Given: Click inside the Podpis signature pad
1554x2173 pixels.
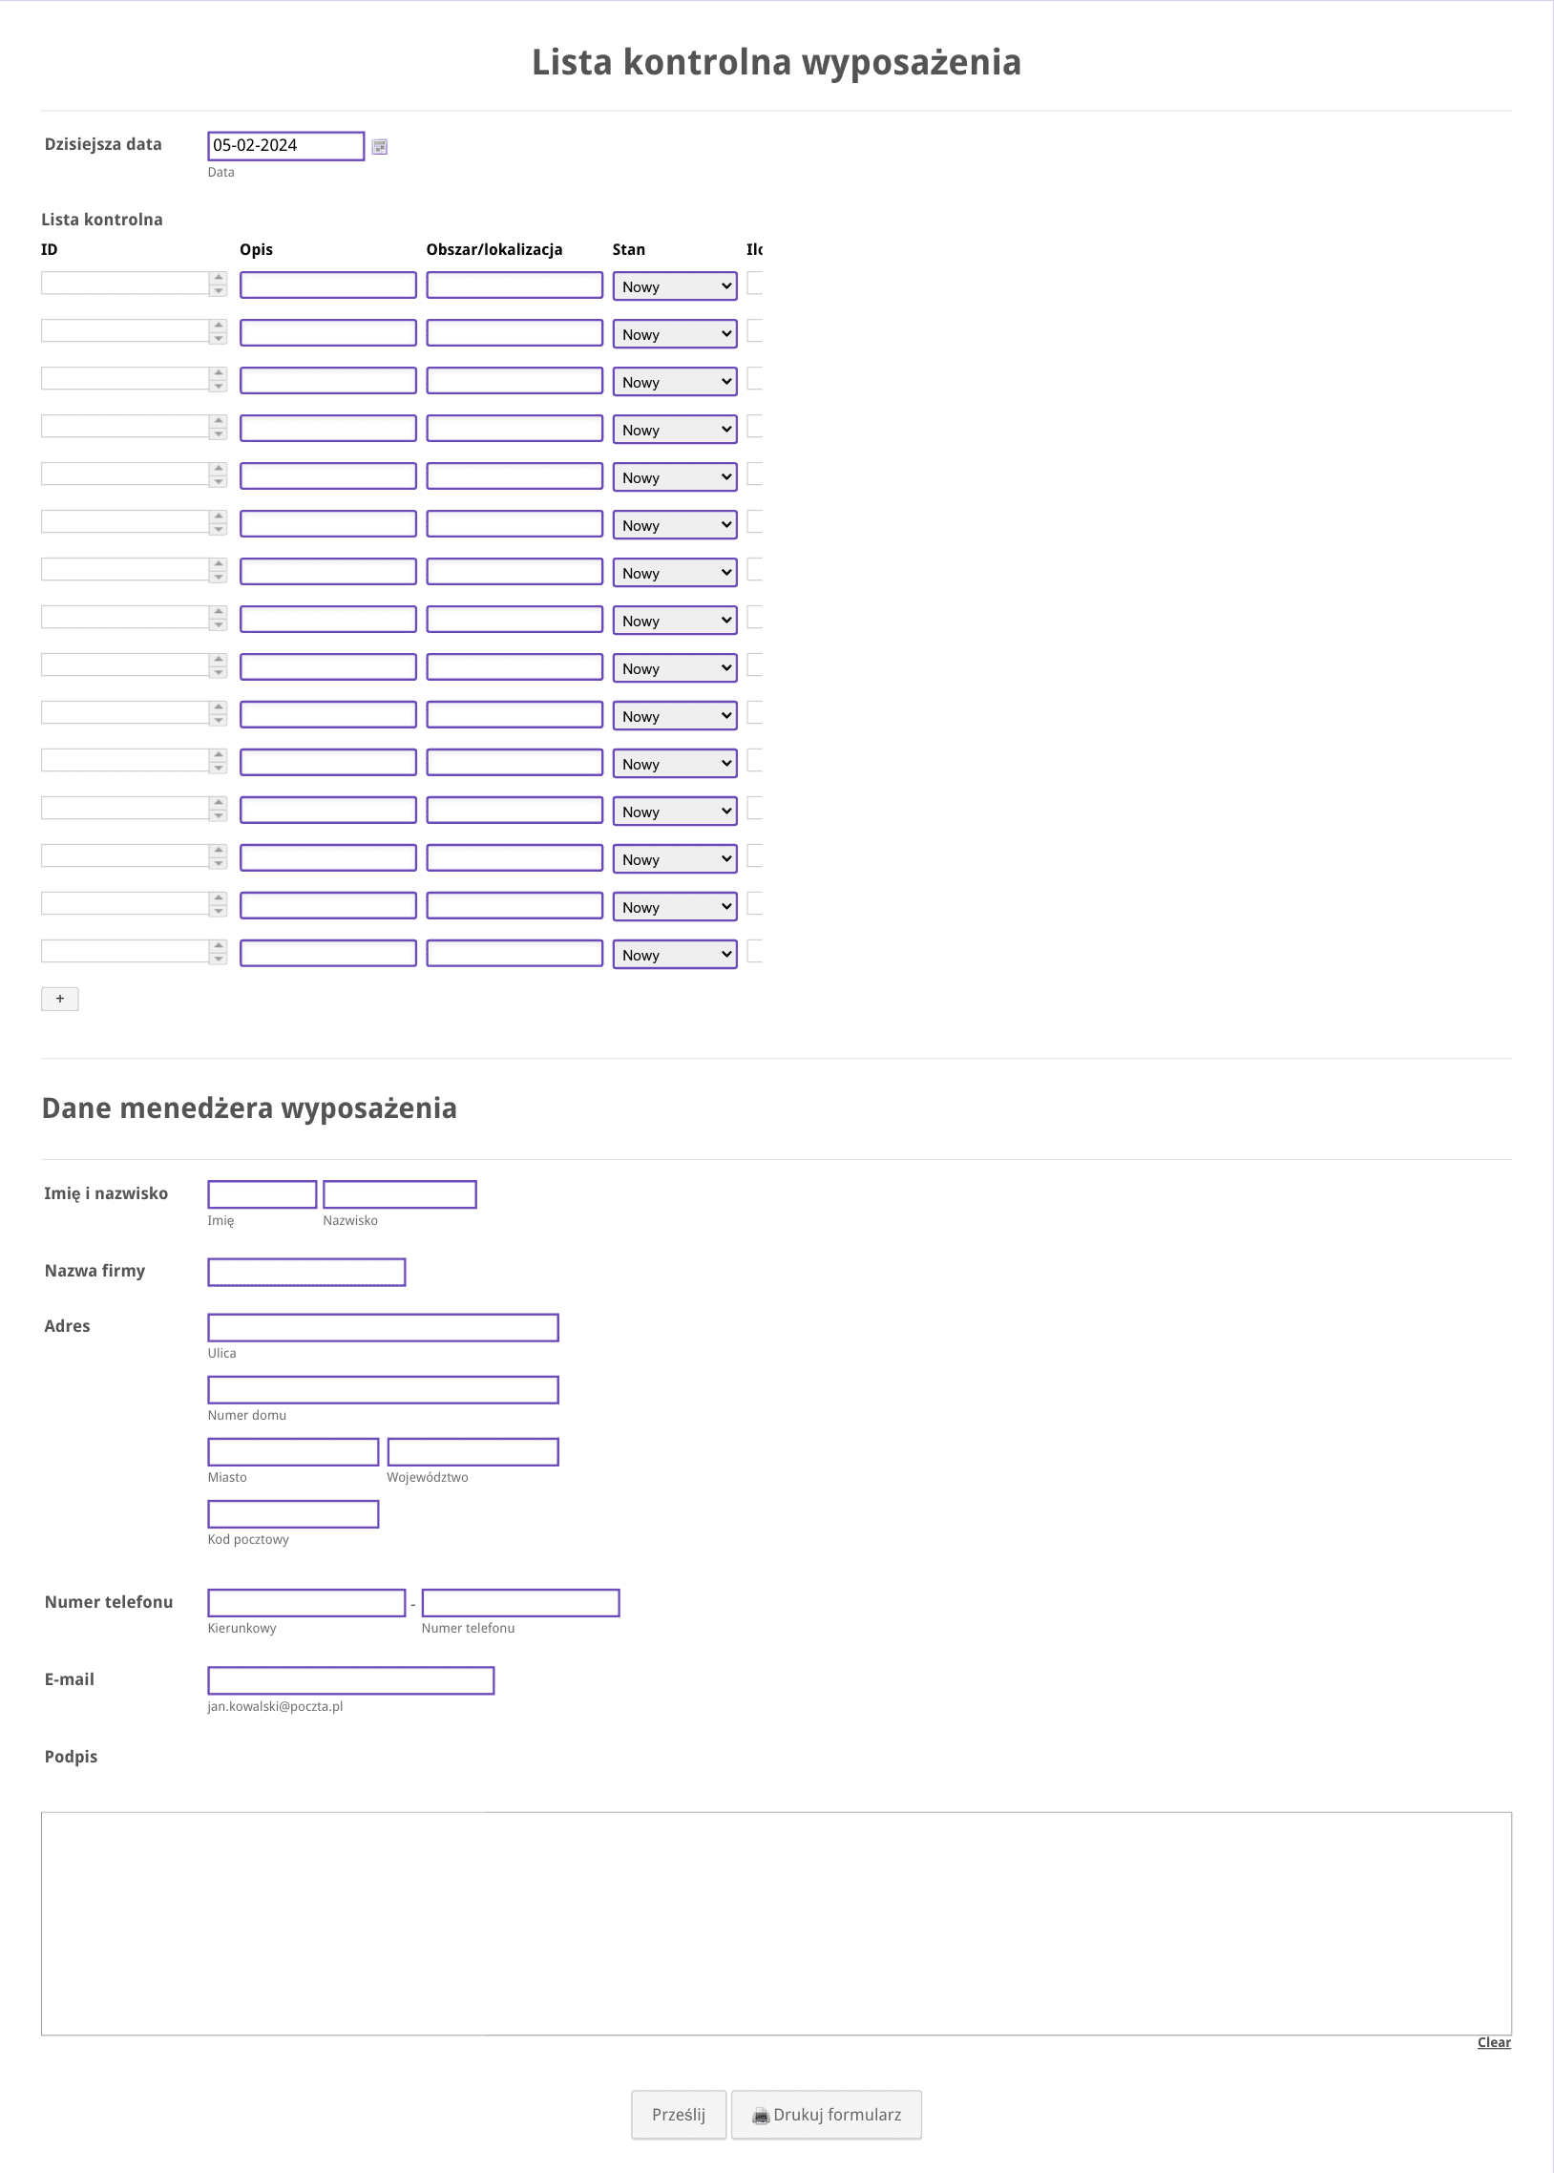Looking at the screenshot, I should pyautogui.click(x=776, y=1923).
